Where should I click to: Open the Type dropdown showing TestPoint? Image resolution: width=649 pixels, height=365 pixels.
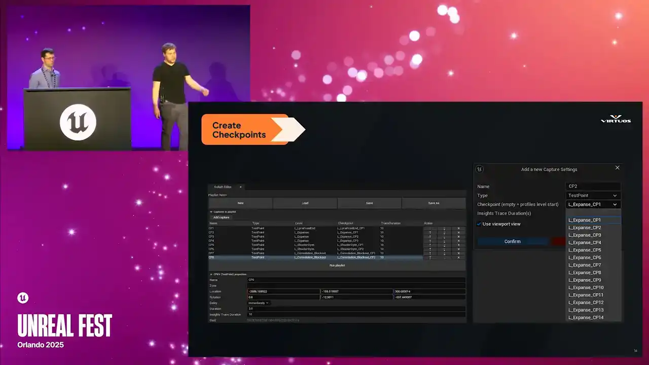[x=593, y=196]
